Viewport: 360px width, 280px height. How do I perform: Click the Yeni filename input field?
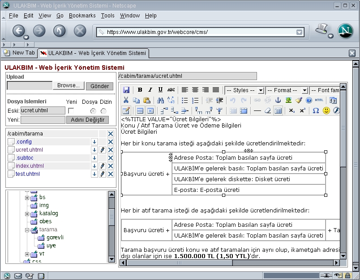point(43,120)
